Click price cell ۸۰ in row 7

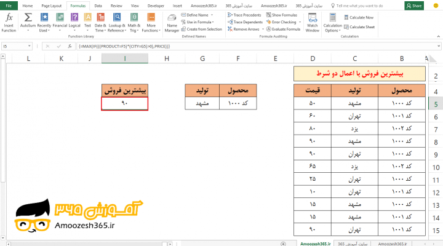pyautogui.click(x=313, y=129)
